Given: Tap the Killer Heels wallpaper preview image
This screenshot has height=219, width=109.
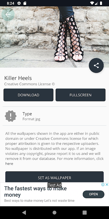Looking at the screenshot, I should point(55,37).
